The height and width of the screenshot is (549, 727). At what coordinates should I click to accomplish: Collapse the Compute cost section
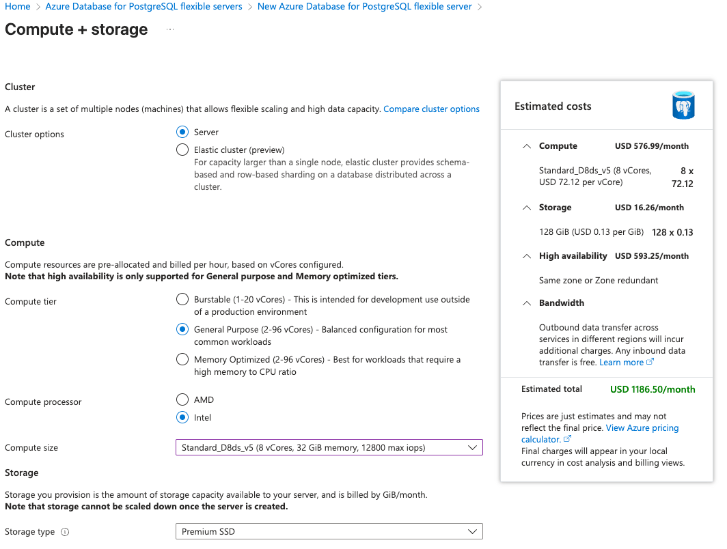coord(526,146)
